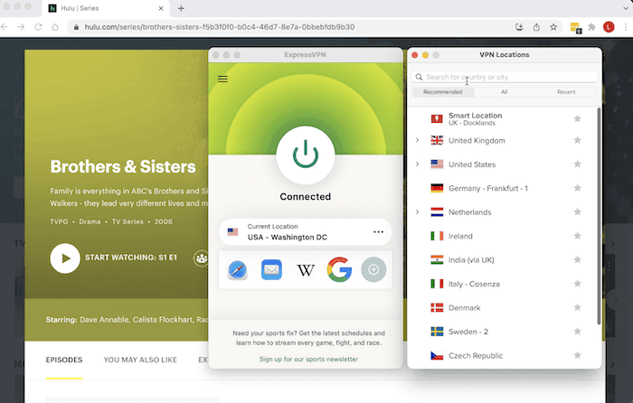Open Wikipedia shortcut in ExpressVPN

[x=306, y=270]
